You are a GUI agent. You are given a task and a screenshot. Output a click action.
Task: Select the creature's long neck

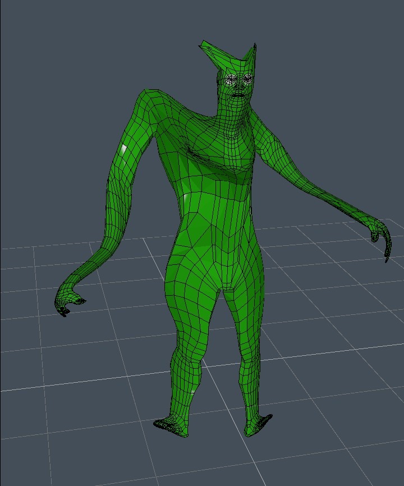click(x=233, y=121)
